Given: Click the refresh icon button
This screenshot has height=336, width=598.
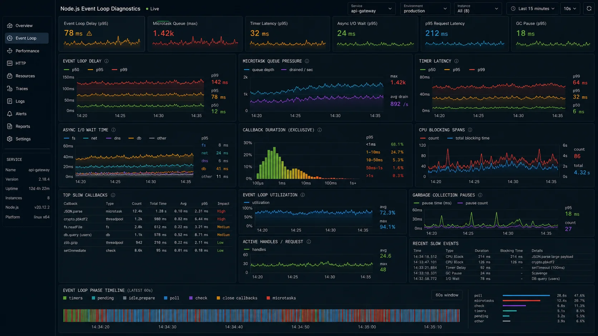Looking at the screenshot, I should click(x=589, y=9).
